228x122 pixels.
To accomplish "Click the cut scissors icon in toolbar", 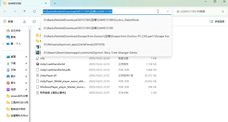I will 24,22.
